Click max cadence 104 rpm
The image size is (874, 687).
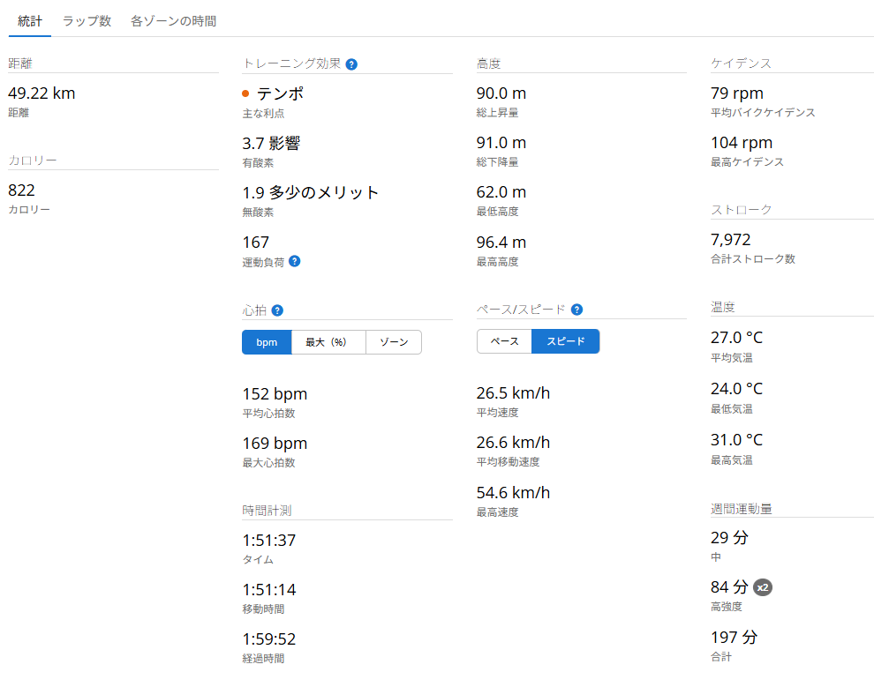[742, 143]
